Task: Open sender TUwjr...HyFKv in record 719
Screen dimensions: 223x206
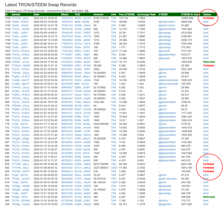Action: (20, 124)
